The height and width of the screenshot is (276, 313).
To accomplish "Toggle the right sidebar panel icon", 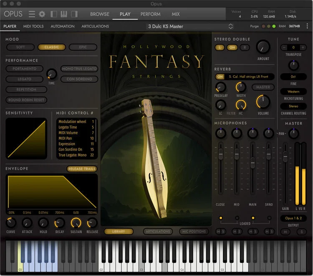I will (x=74, y=14).
